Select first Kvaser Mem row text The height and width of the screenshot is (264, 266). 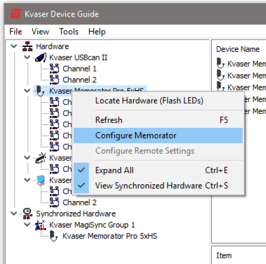tap(247, 64)
